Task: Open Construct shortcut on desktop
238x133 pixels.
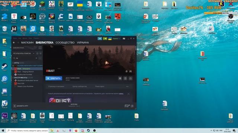Action: pos(61,17)
